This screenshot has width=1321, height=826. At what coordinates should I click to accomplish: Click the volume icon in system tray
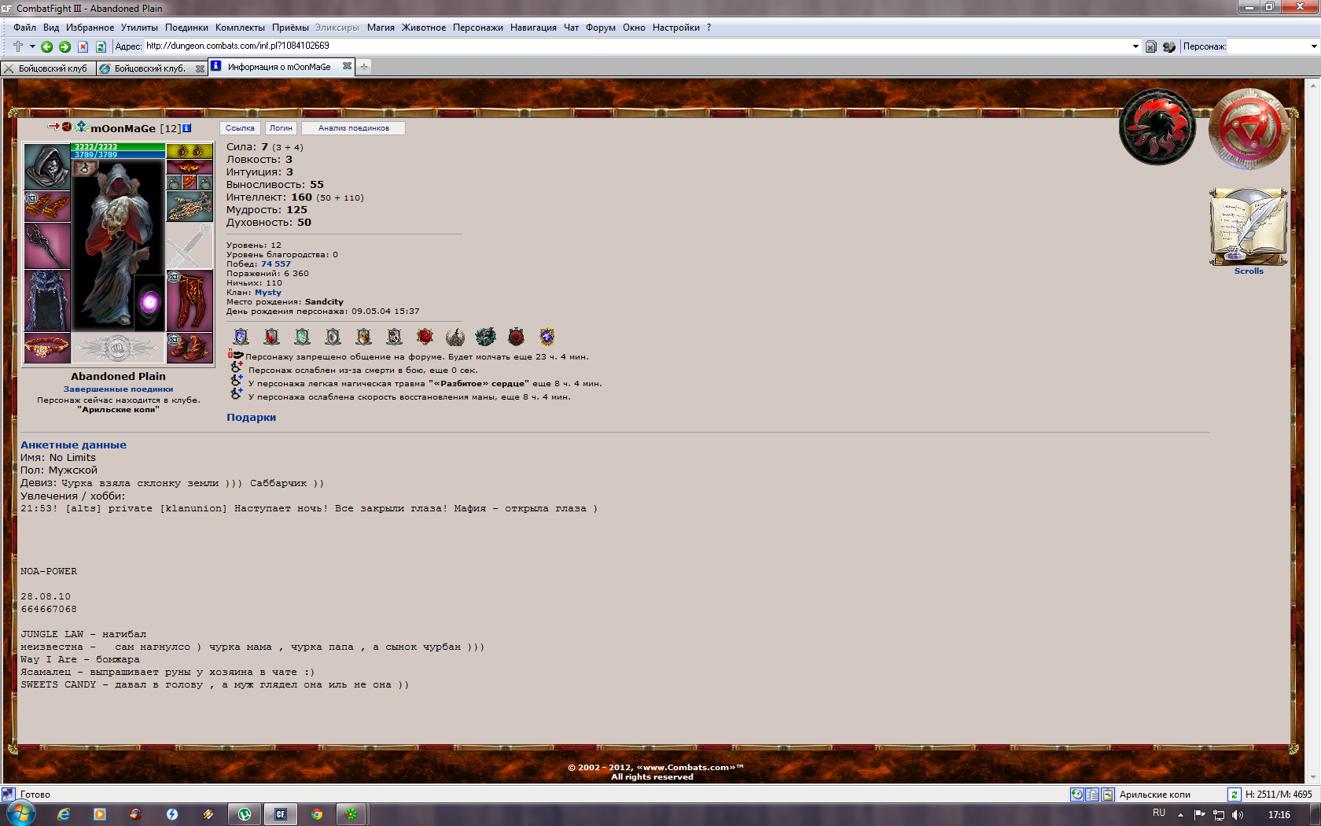pos(1238,815)
